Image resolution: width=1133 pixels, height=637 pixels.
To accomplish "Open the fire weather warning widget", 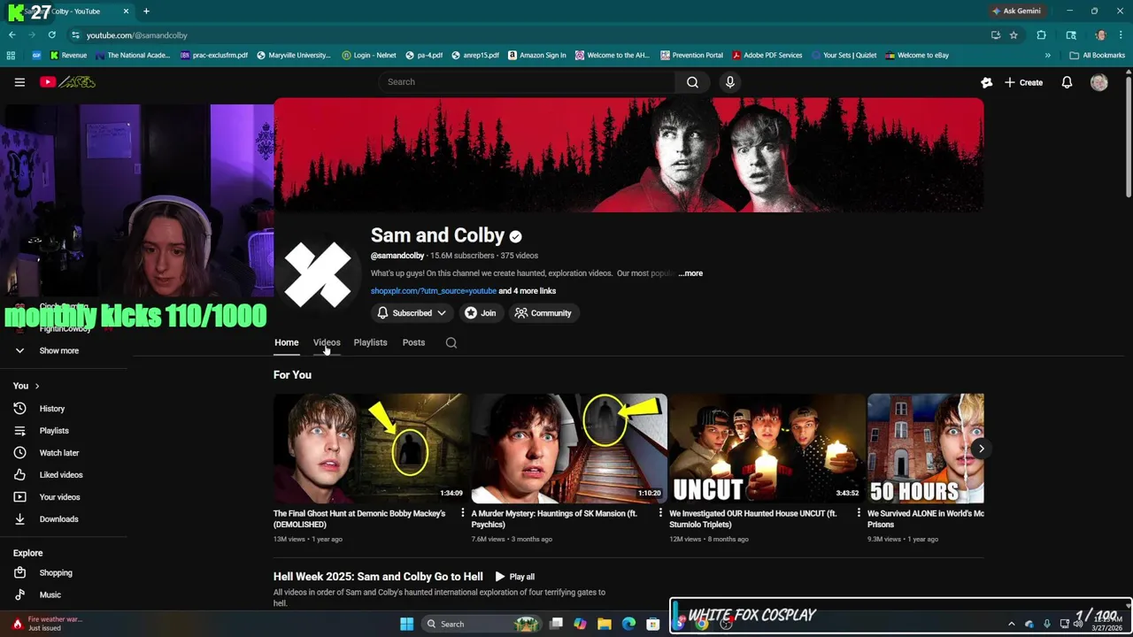I will (x=46, y=624).
